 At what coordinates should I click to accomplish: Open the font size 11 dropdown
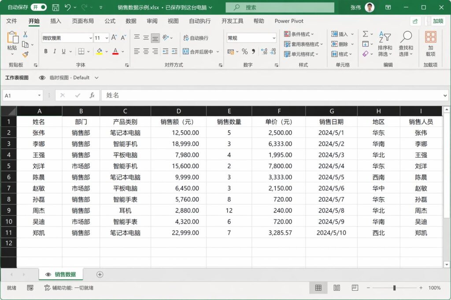coord(107,38)
